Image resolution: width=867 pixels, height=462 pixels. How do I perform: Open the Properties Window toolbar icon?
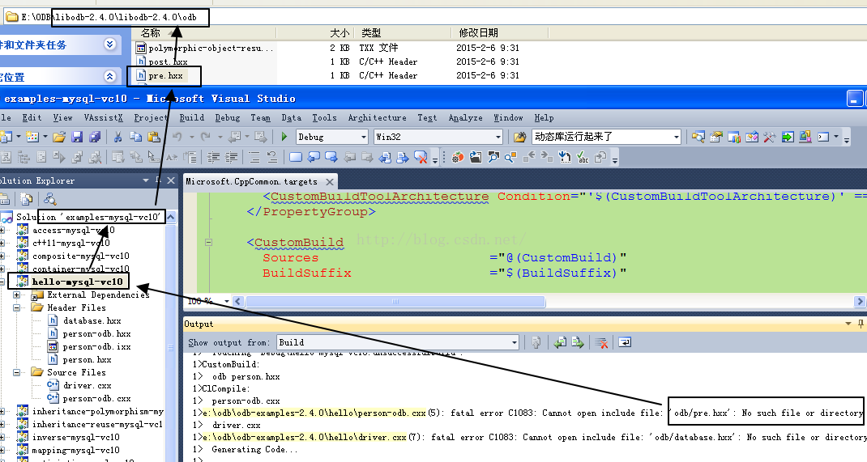(716, 137)
